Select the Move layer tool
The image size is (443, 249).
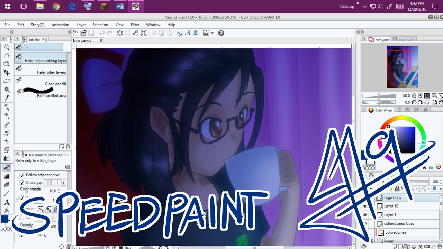click(x=7, y=72)
